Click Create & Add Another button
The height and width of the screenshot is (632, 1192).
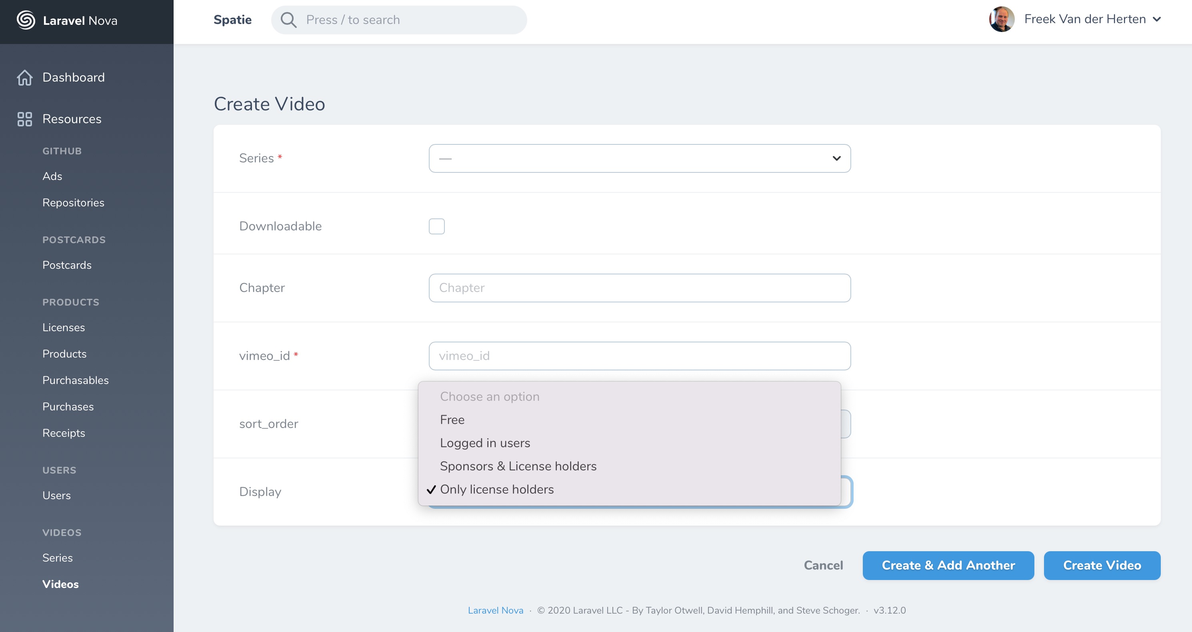click(948, 565)
